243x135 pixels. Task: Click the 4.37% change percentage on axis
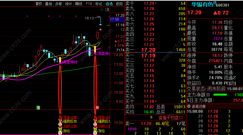[x=119, y=46]
